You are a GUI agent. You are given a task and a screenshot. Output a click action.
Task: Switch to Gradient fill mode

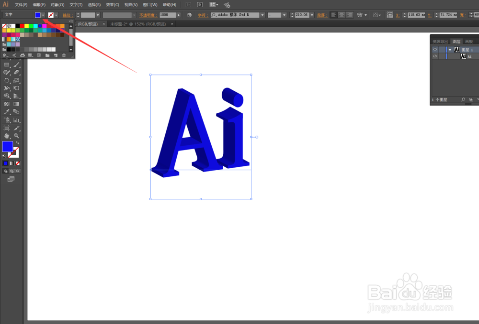tap(11, 163)
